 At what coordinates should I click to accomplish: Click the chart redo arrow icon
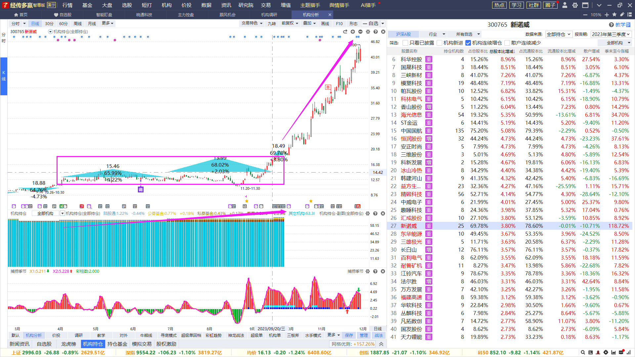[345, 32]
